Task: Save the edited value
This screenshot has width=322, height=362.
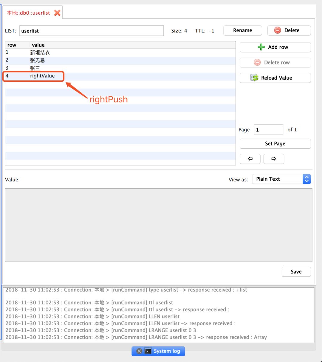Action: 296,272
